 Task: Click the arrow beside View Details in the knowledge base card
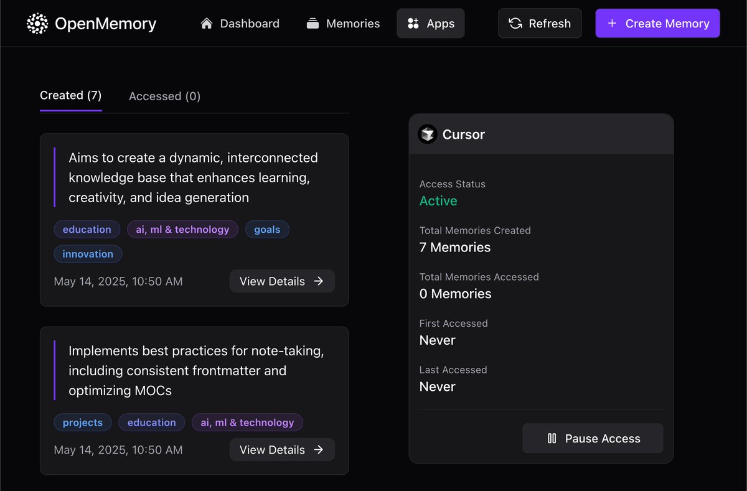point(319,281)
